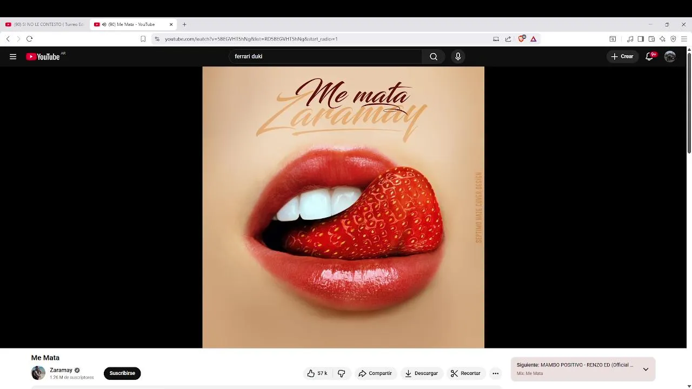Screen dimensions: 692x389
Task: Go forward with the browser forward arrow
Action: (18, 39)
